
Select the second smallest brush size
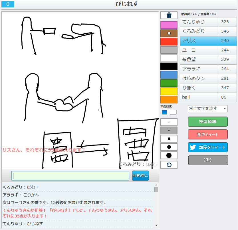point(169,131)
